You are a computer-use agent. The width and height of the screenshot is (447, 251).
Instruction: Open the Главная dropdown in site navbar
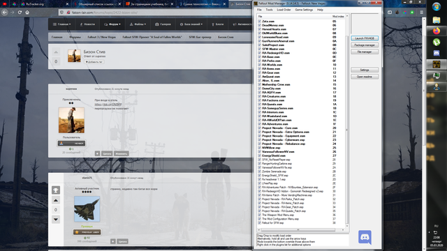[x=62, y=24]
